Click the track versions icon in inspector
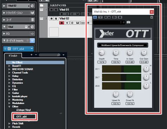 pos(32,13)
